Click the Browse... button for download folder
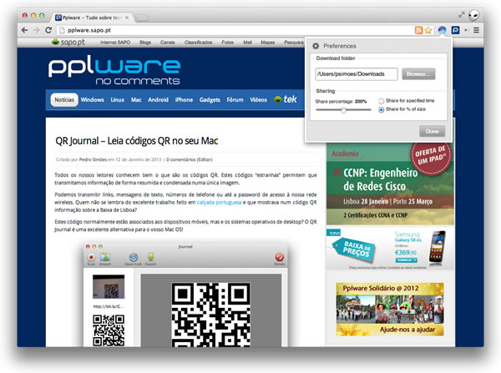 [417, 74]
